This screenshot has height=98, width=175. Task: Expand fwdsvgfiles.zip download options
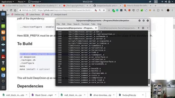point(143,95)
